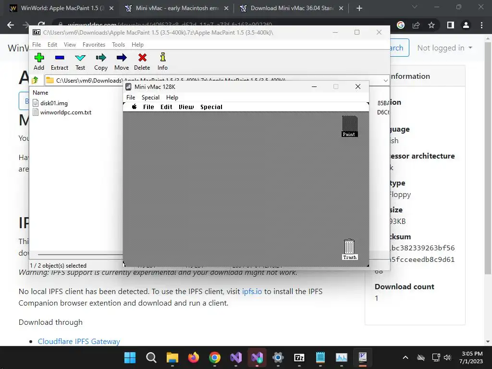Image resolution: width=492 pixels, height=369 pixels.
Task: Open Chrome tab search chevron
Action: 415,7
